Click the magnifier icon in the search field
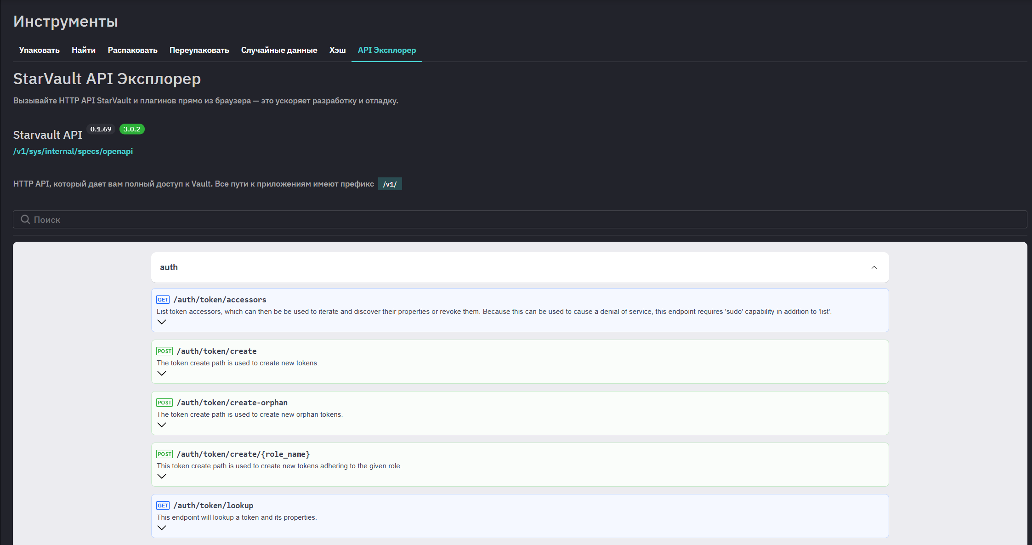Image resolution: width=1032 pixels, height=545 pixels. (25, 220)
